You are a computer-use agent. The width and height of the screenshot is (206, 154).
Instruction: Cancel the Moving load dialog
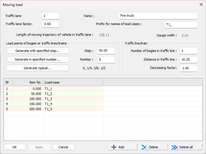(x=63, y=147)
